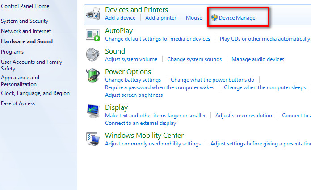Click the Windows Mobility Center icon

coord(93,139)
